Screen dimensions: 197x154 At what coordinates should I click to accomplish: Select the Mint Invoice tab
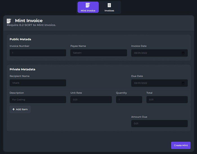[88, 7]
